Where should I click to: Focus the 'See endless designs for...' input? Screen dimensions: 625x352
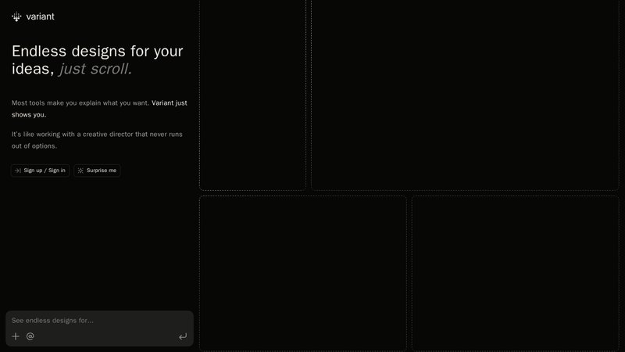tap(94, 320)
